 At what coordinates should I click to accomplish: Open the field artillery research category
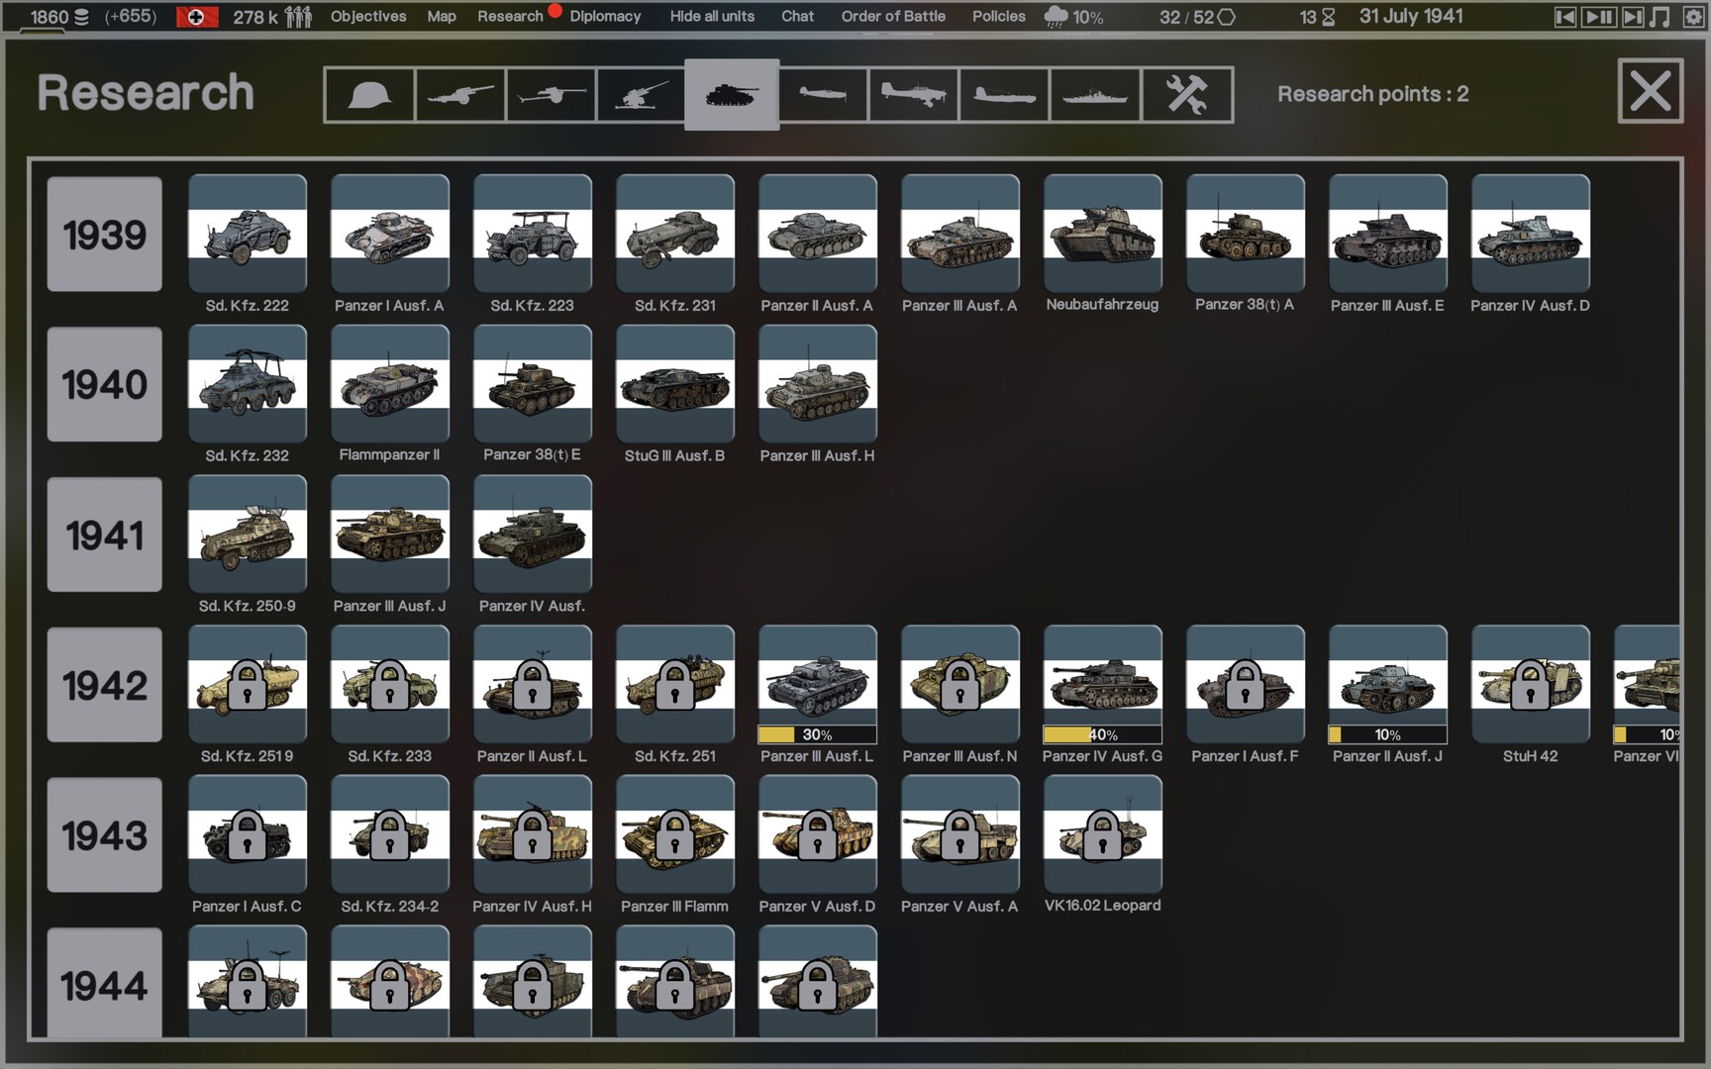coord(460,95)
